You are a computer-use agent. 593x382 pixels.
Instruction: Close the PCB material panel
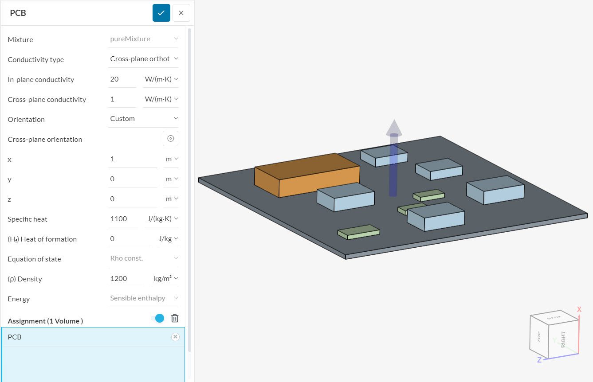point(181,13)
